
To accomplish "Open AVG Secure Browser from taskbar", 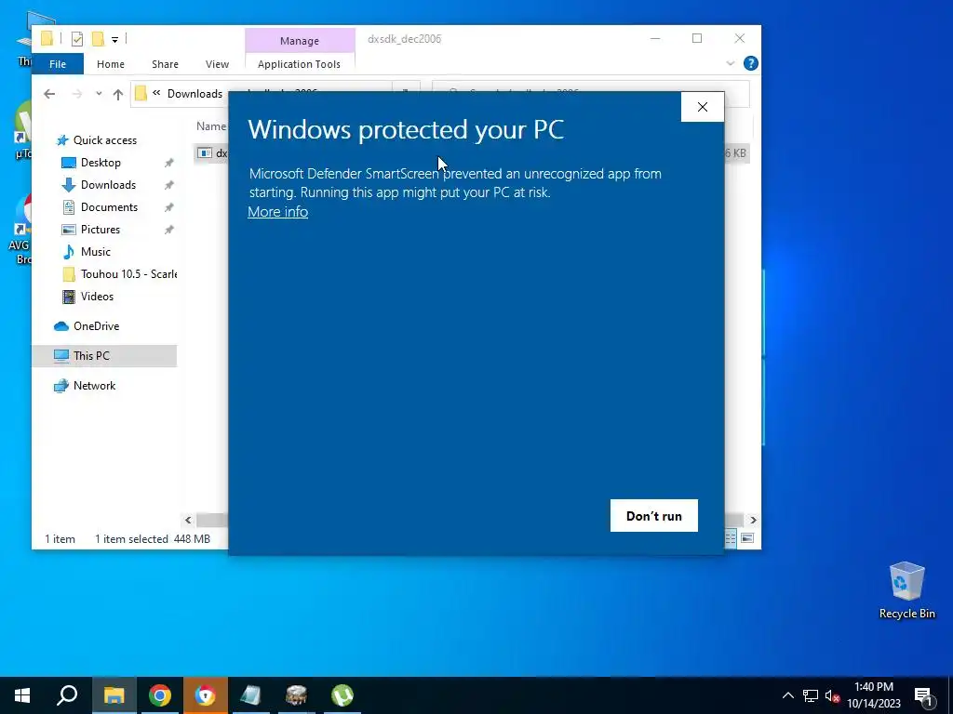I will click(206, 695).
